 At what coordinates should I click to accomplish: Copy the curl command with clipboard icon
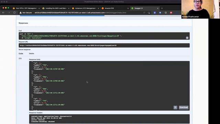pos(187,38)
